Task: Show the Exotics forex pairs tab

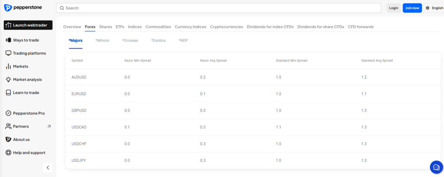Action: pyautogui.click(x=159, y=40)
